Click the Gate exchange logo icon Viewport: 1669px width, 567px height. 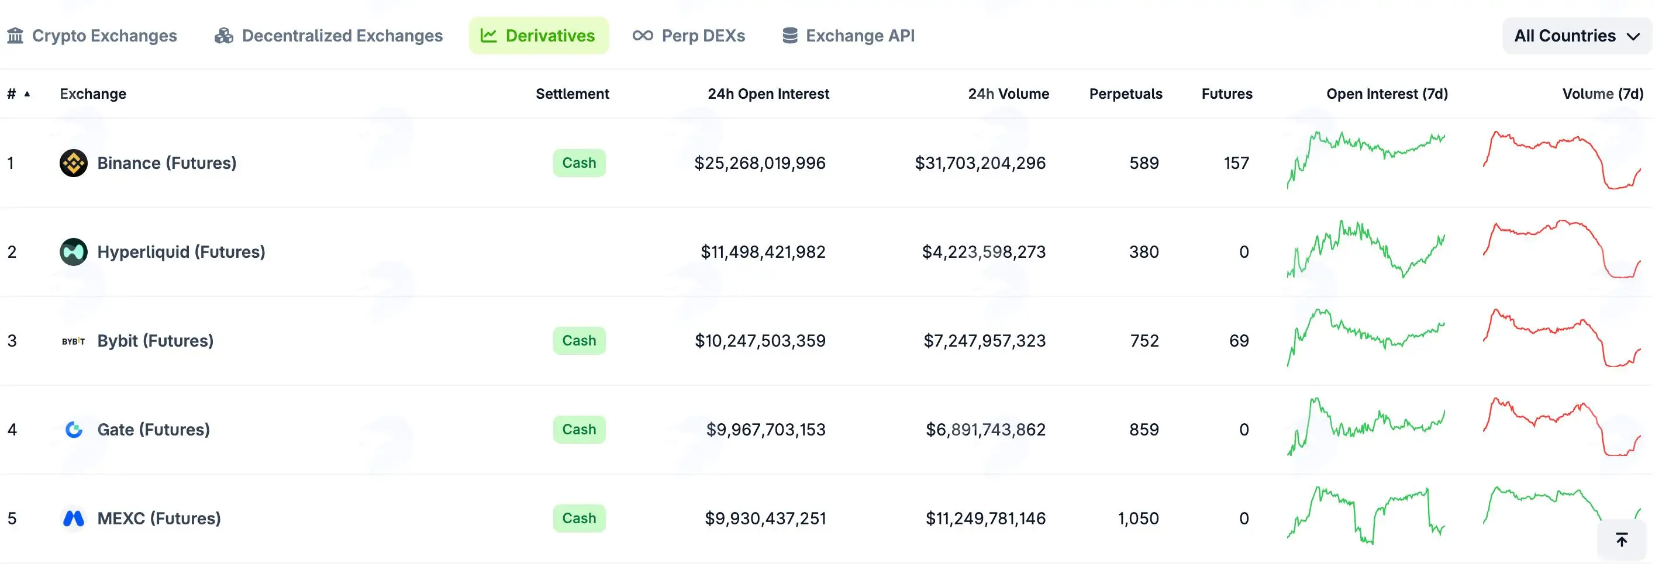click(x=73, y=430)
